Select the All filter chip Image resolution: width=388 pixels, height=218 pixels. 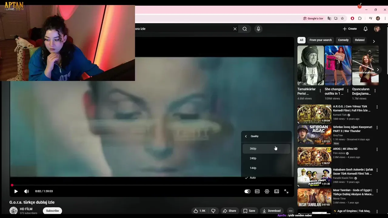301,40
